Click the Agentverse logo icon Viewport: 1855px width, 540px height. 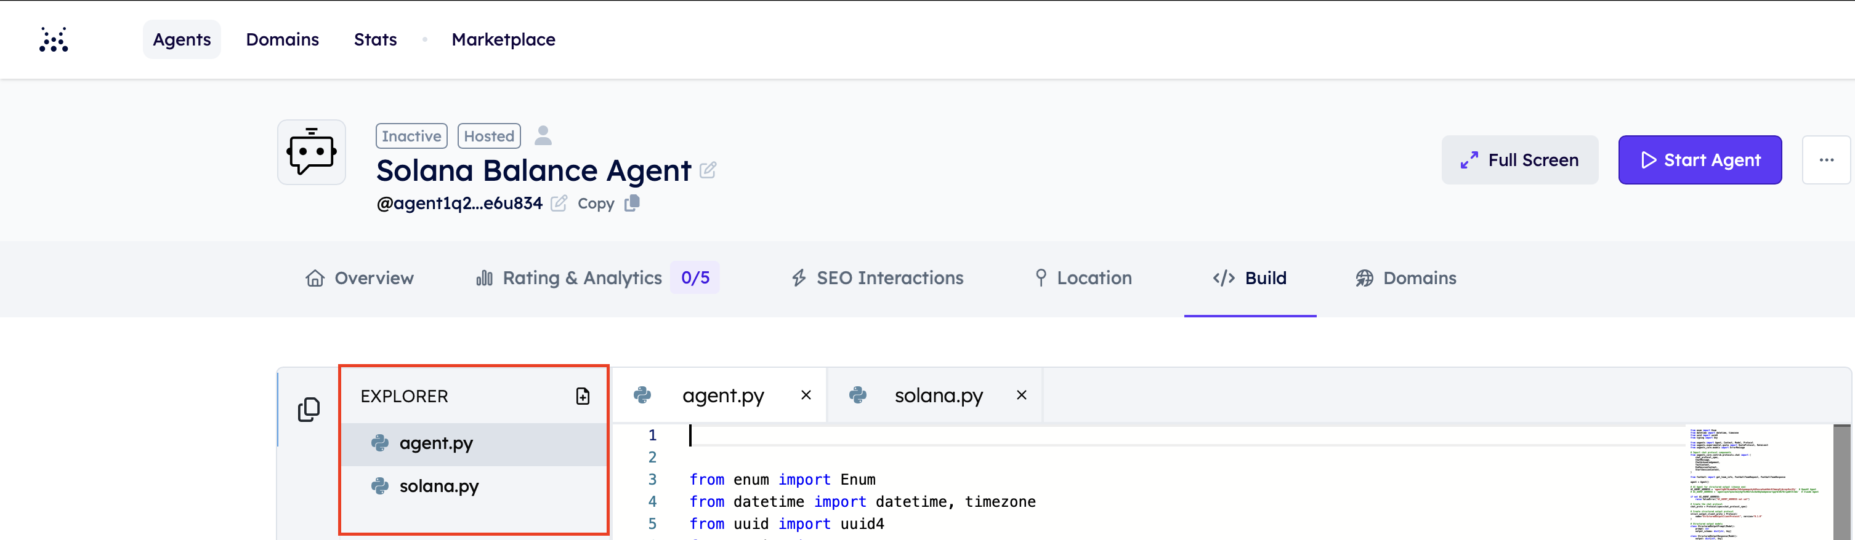click(x=54, y=39)
